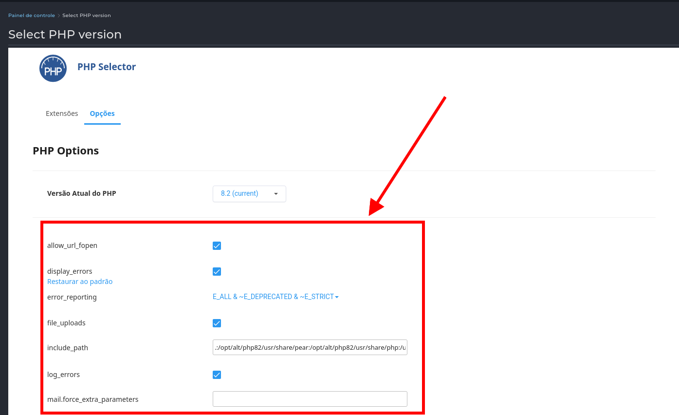679x415 pixels.
Task: Click the PHP Selector heading text
Action: 107,67
